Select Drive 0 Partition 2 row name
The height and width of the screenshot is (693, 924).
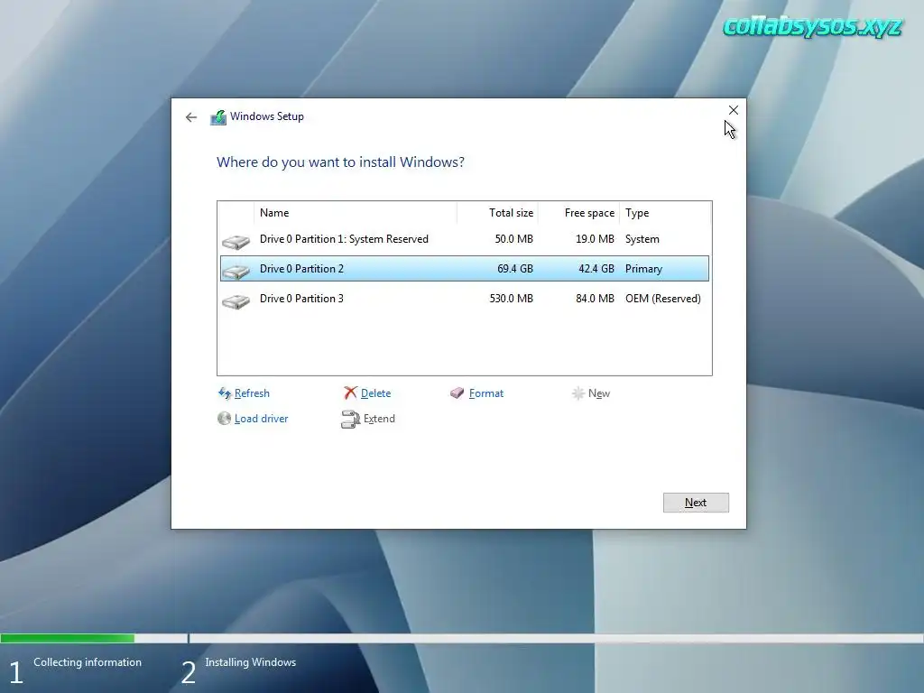point(301,269)
